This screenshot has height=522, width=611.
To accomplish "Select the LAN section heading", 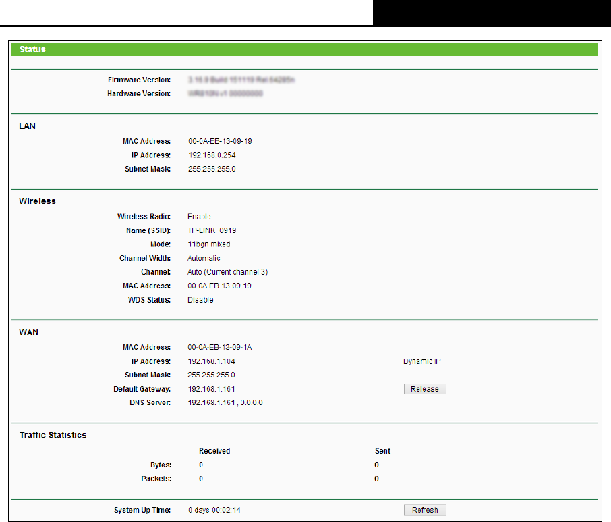I will coord(27,126).
